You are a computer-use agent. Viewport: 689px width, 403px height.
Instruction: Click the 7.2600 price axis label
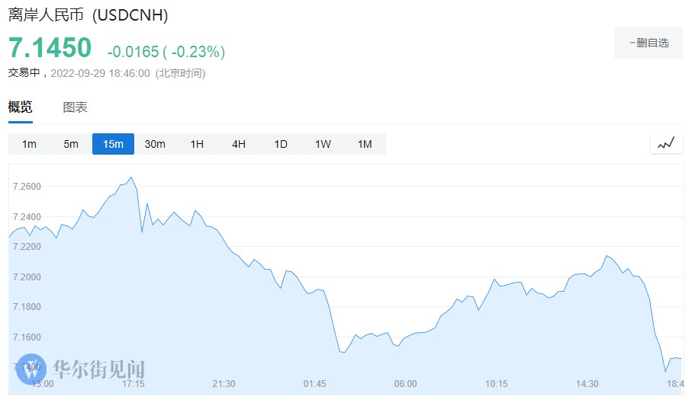coord(27,187)
